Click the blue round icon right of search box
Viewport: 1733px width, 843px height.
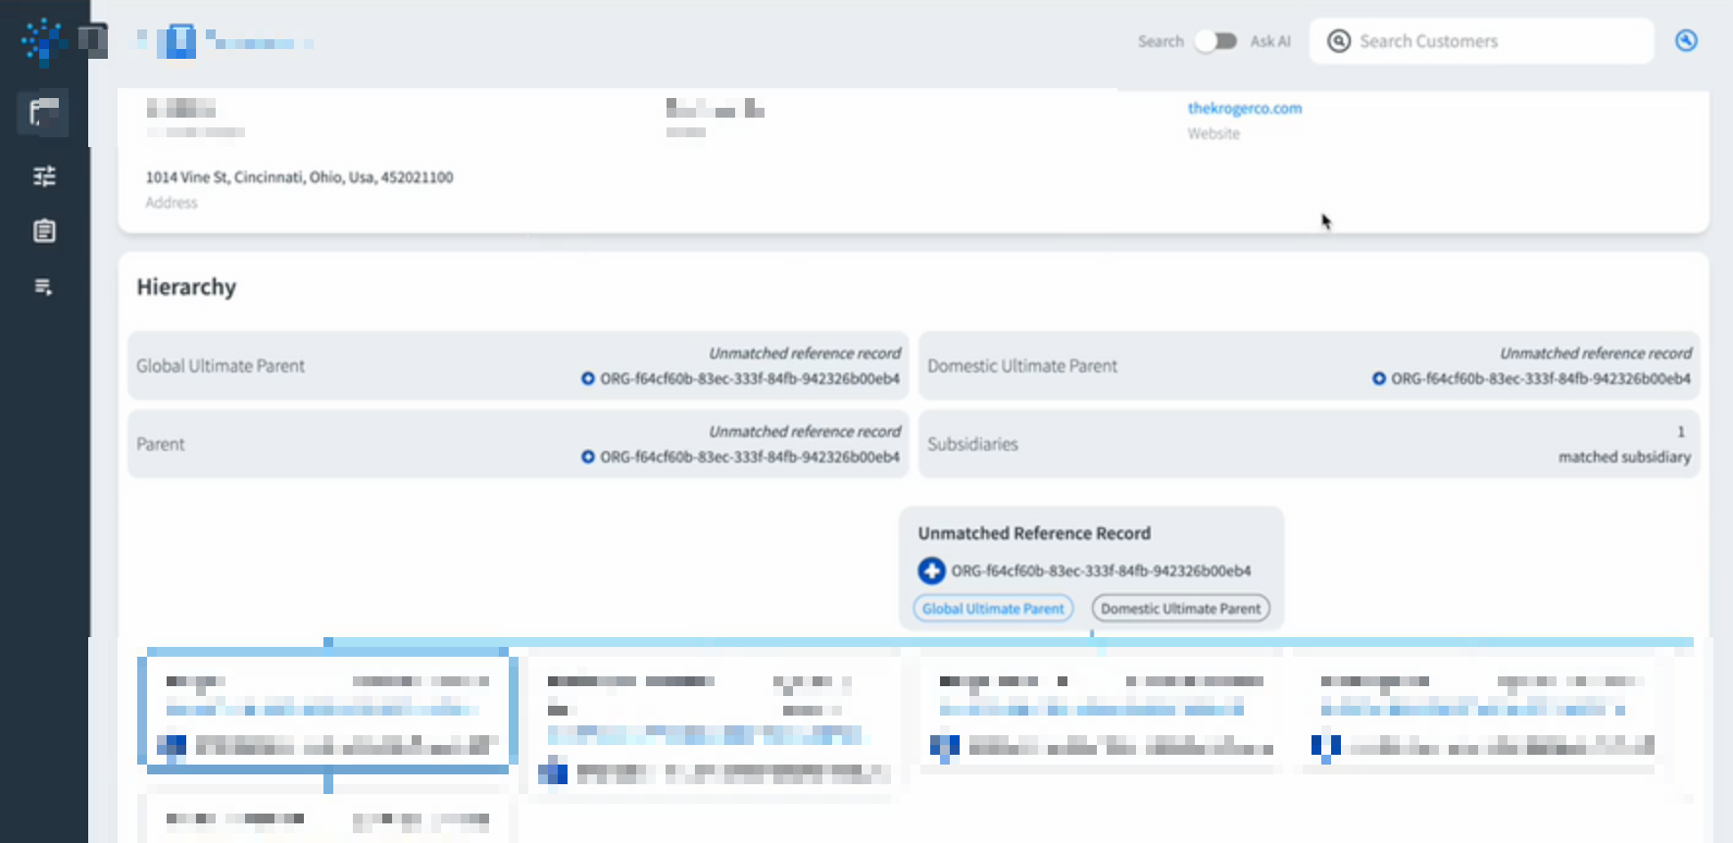click(x=1686, y=40)
